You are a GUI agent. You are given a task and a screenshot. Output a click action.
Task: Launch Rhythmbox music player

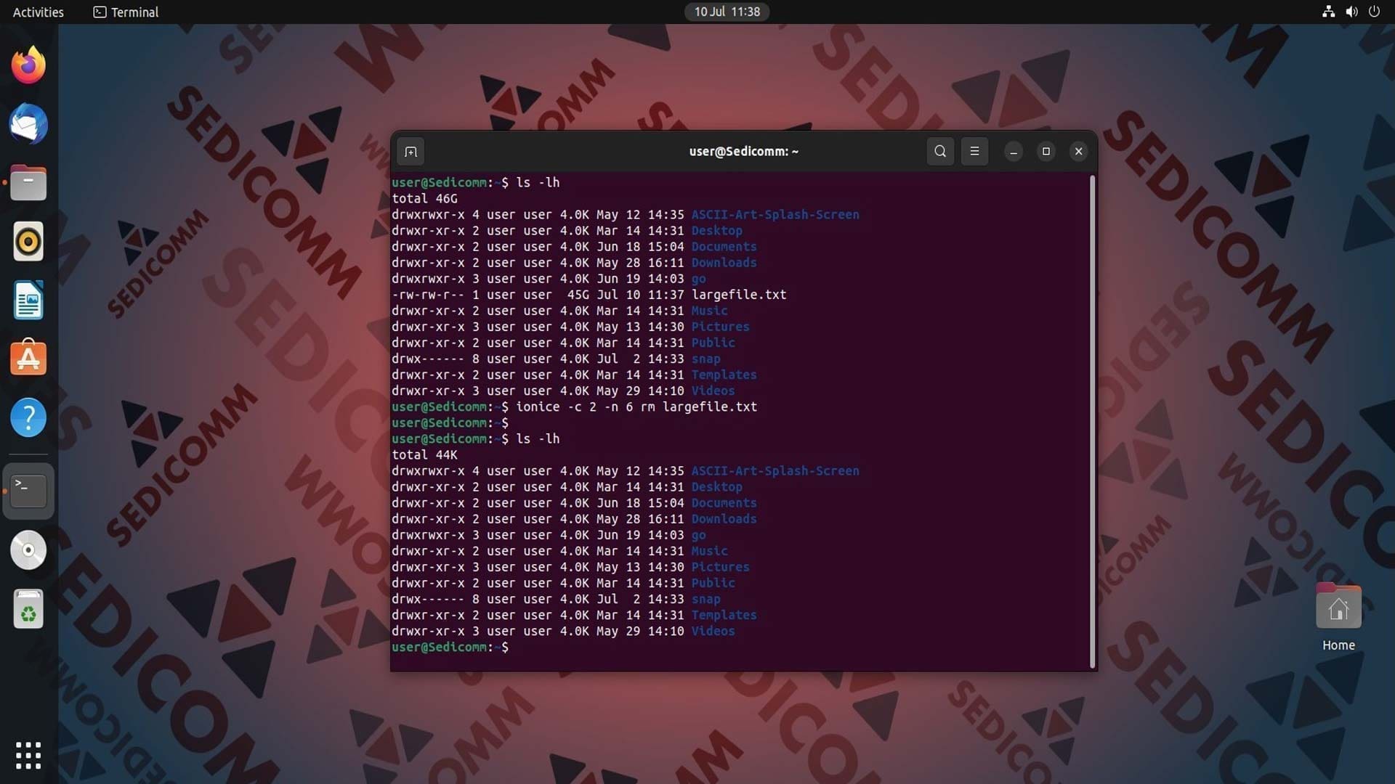(x=28, y=242)
